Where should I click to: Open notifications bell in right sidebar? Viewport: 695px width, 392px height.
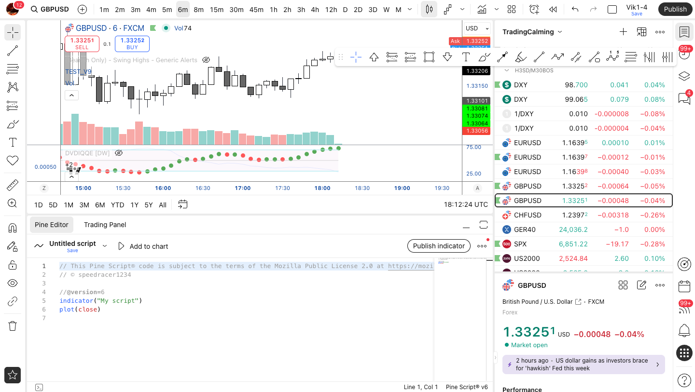coord(684,330)
